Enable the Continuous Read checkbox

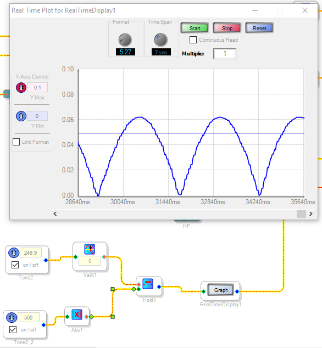tap(193, 40)
